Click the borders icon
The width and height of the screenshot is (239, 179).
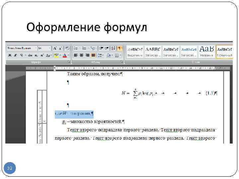117,55
